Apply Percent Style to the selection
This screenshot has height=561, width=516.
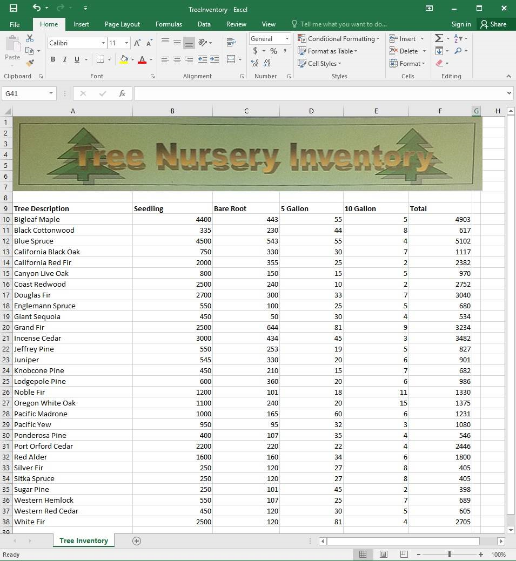[x=273, y=51]
